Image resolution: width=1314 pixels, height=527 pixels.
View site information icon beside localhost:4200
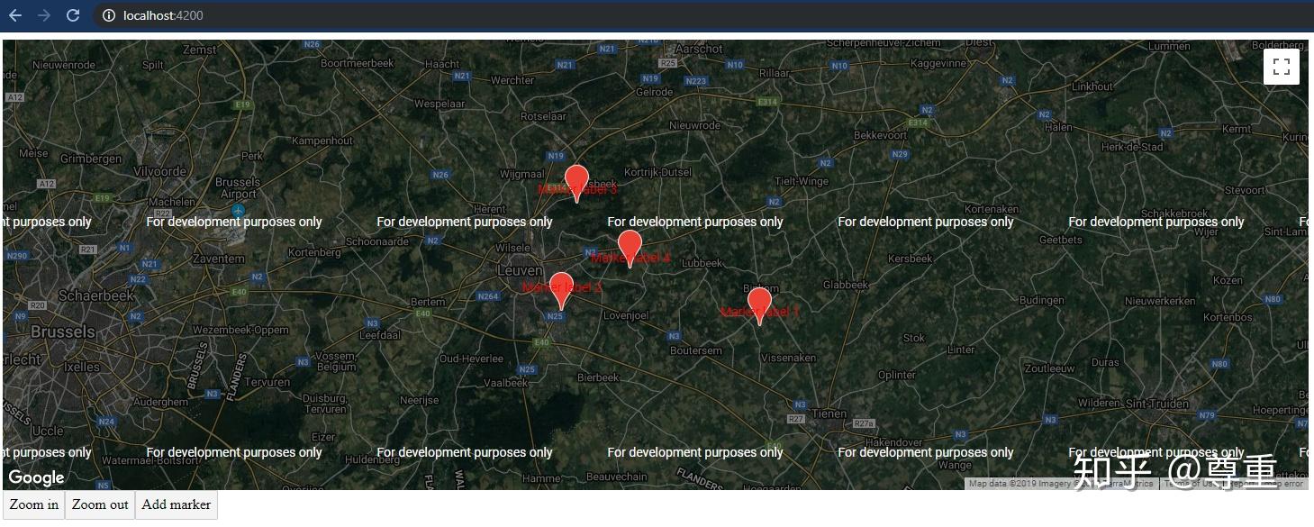pyautogui.click(x=108, y=15)
